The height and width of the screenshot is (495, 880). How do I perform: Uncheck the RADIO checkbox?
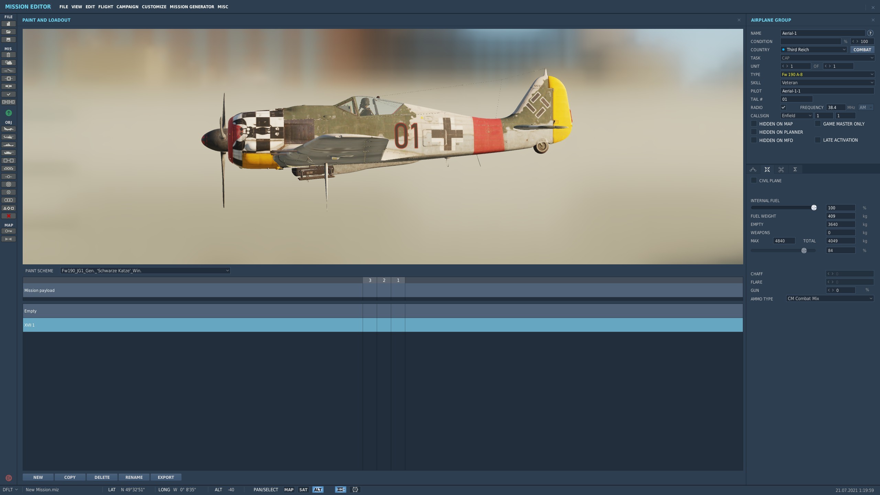click(783, 107)
